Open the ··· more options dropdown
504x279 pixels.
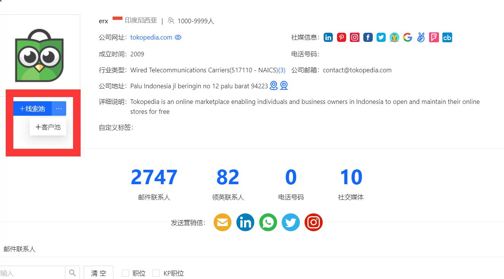[x=59, y=108]
